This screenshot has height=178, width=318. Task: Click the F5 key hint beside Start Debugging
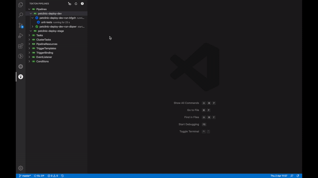204,124
